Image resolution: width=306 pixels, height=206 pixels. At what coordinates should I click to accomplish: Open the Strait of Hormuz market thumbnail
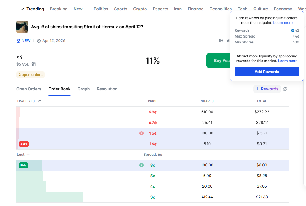click(22, 27)
